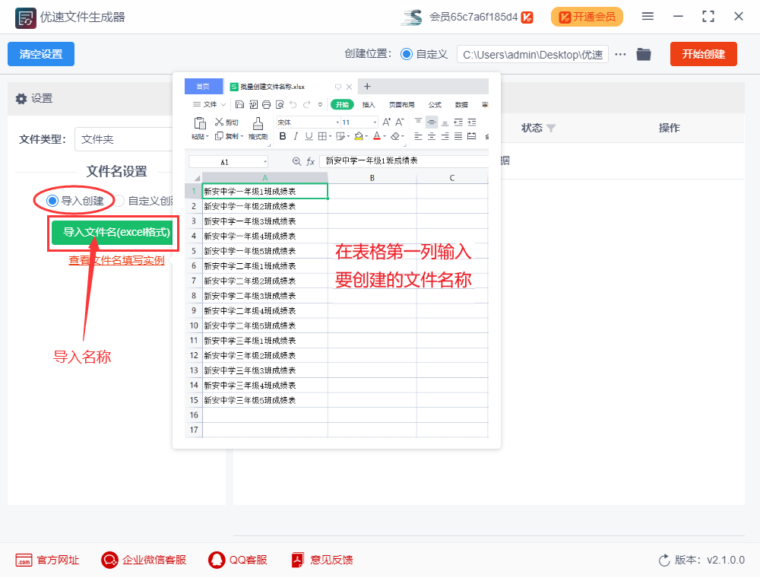This screenshot has height=578, width=760.
Task: Click the undo arrow in the spreadsheet
Action: 293,104
